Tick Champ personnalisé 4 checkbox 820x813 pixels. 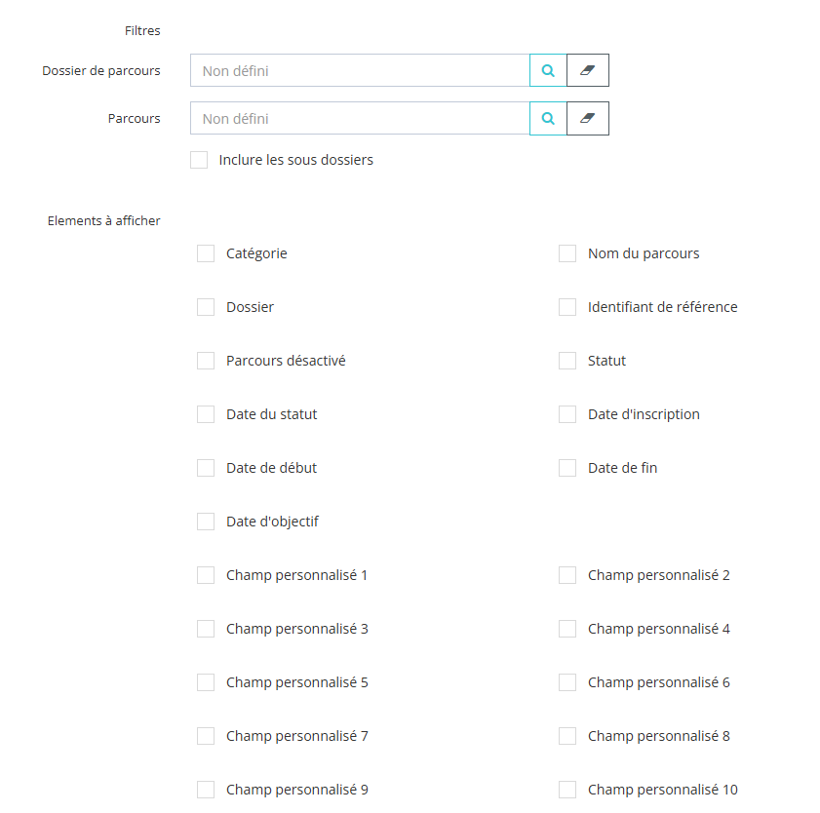click(567, 629)
